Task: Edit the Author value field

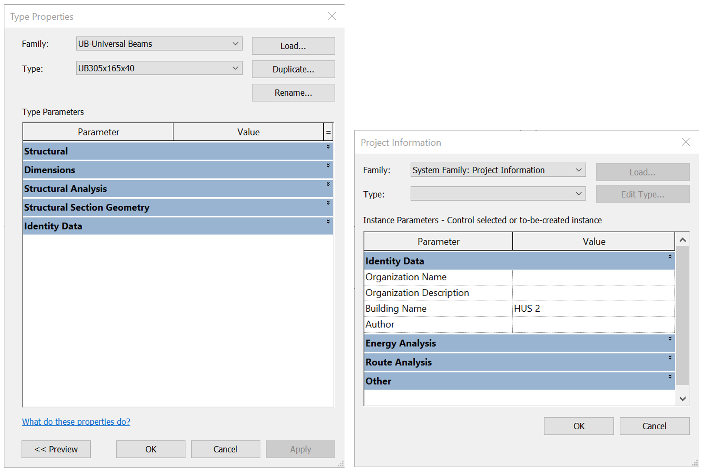Action: tap(593, 324)
